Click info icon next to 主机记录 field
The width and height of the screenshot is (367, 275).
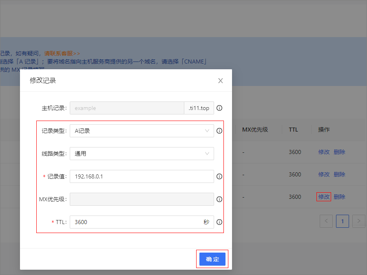(219, 108)
